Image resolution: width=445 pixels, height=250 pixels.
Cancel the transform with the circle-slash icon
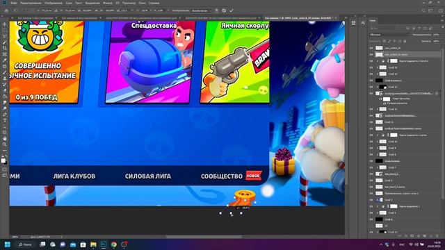click(224, 10)
